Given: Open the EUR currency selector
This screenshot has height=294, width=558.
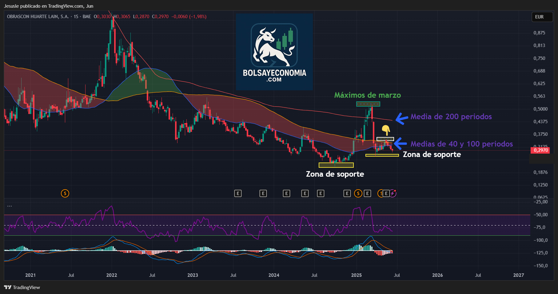Looking at the screenshot, I should coord(542,17).
